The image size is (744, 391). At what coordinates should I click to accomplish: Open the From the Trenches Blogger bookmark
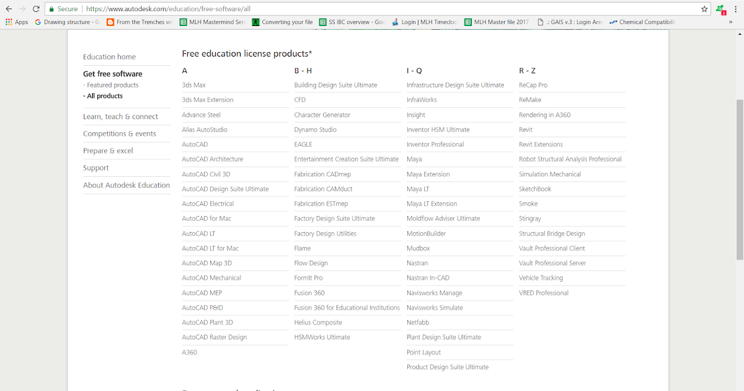pyautogui.click(x=140, y=22)
